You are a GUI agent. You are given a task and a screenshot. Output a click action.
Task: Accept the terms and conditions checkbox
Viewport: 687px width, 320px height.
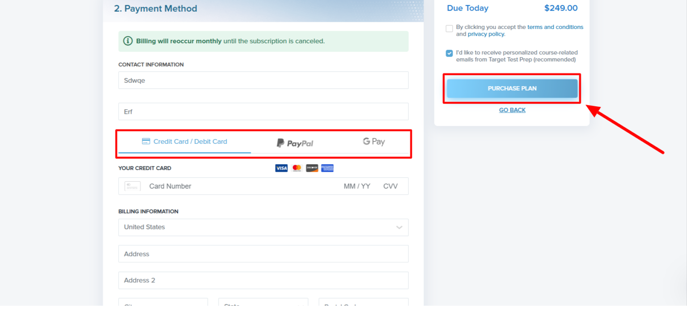click(x=449, y=29)
